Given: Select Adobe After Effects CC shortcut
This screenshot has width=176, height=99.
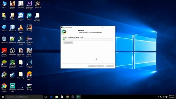Looking at the screenshot, I should pyautogui.click(x=29, y=5).
